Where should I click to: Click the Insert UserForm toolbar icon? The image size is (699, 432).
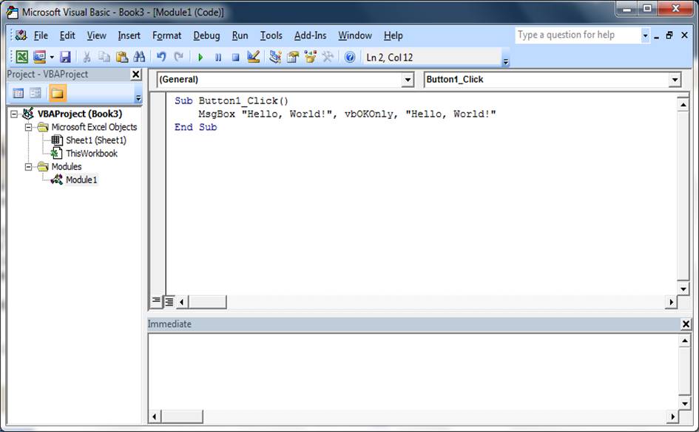coord(40,57)
